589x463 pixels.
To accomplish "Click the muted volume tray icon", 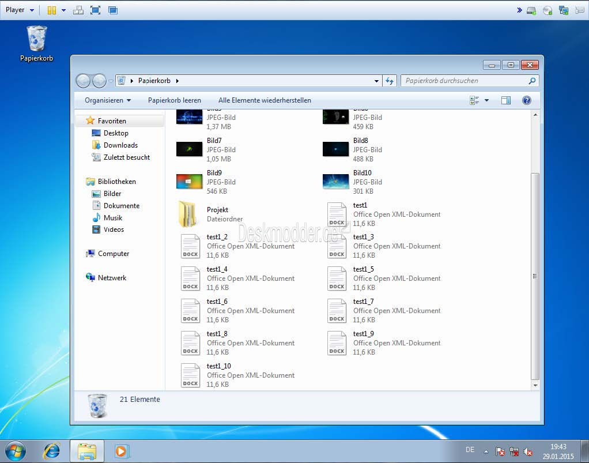I will point(527,451).
